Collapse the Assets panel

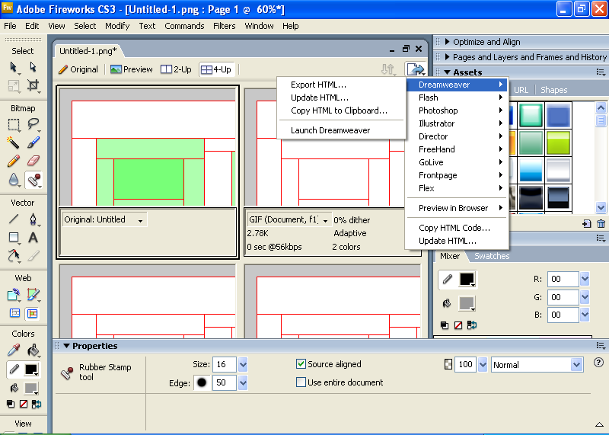(x=447, y=72)
